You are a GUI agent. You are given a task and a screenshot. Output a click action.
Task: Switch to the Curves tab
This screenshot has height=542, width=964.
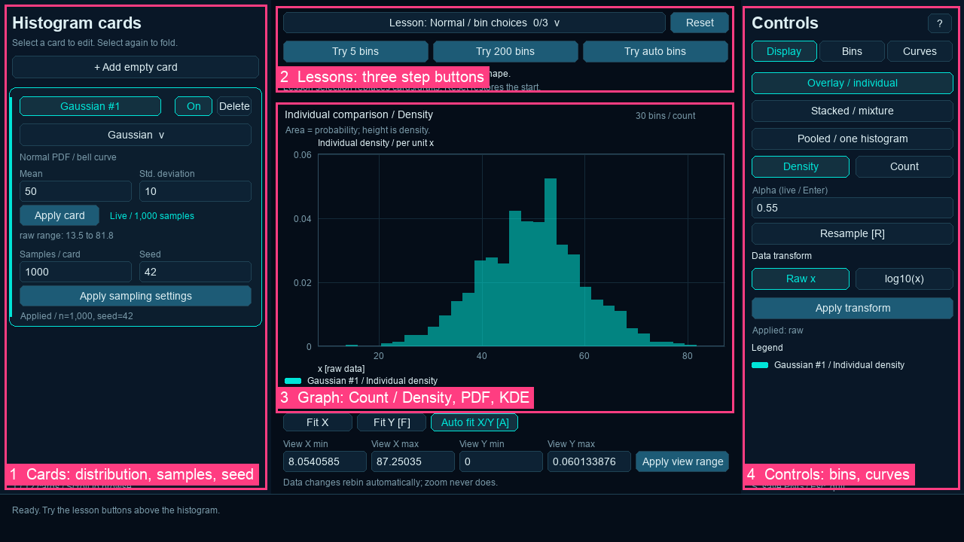[920, 51]
